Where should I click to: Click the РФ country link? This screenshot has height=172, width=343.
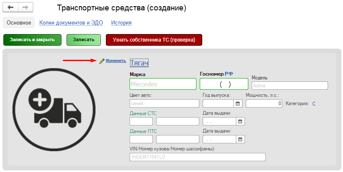[x=229, y=74]
